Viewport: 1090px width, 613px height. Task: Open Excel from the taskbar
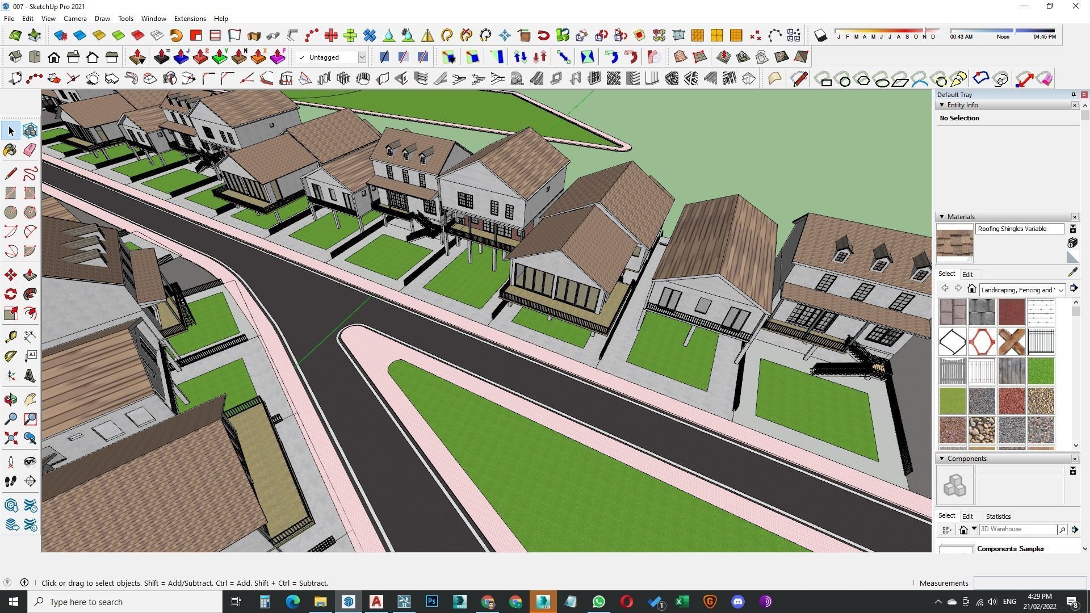coord(682,602)
